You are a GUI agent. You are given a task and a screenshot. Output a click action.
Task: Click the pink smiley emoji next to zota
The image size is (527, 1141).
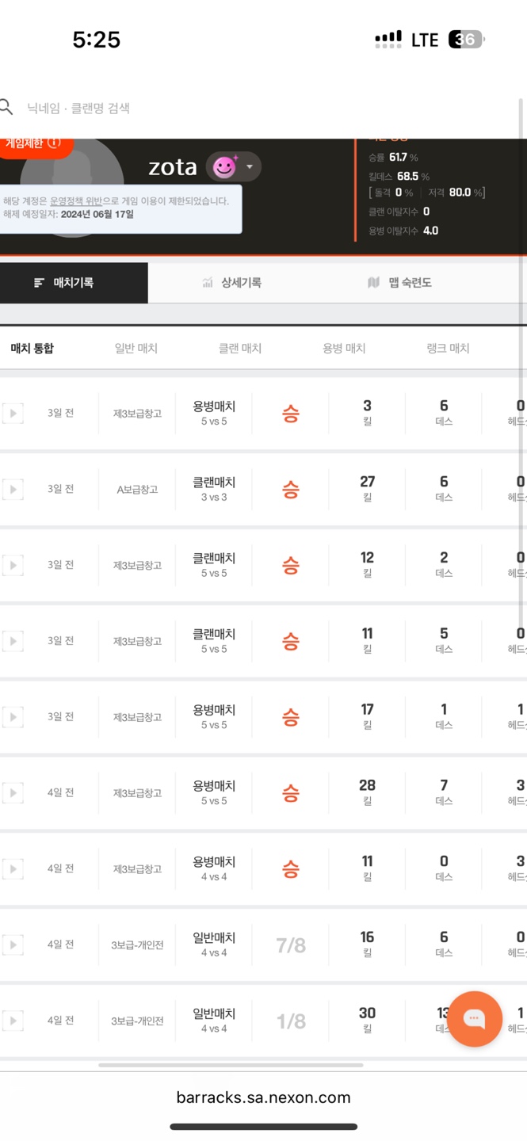click(225, 166)
